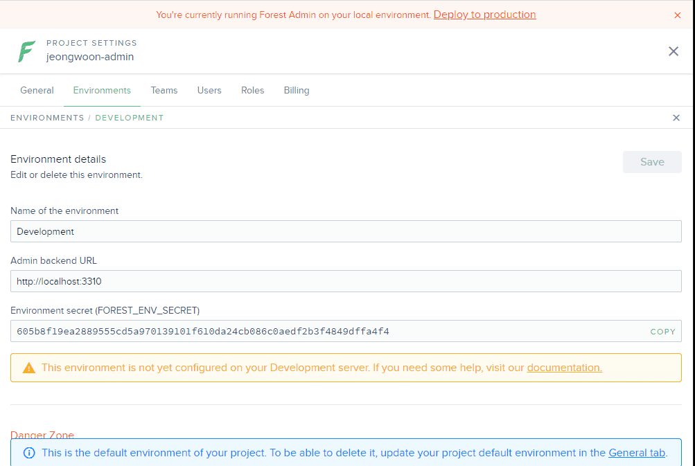Click the DEVELOPMENT breadcrumb label

130,118
